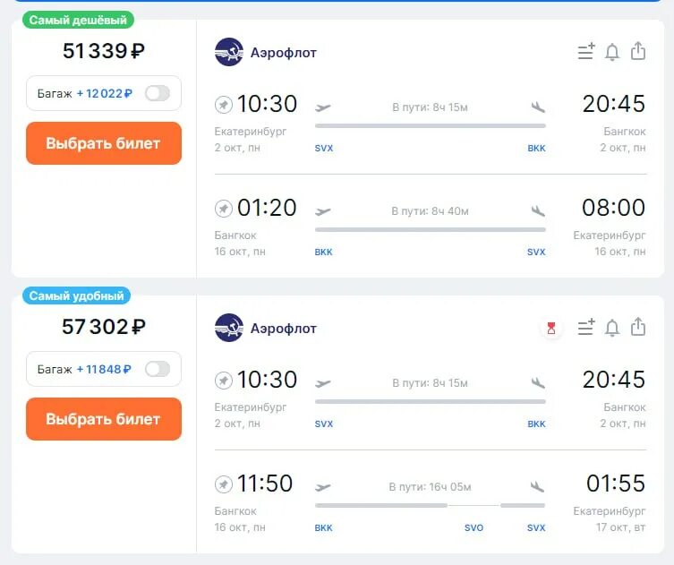Toggle the Багаж +12 022 ₽ switch
This screenshot has height=565, width=674.
click(157, 93)
